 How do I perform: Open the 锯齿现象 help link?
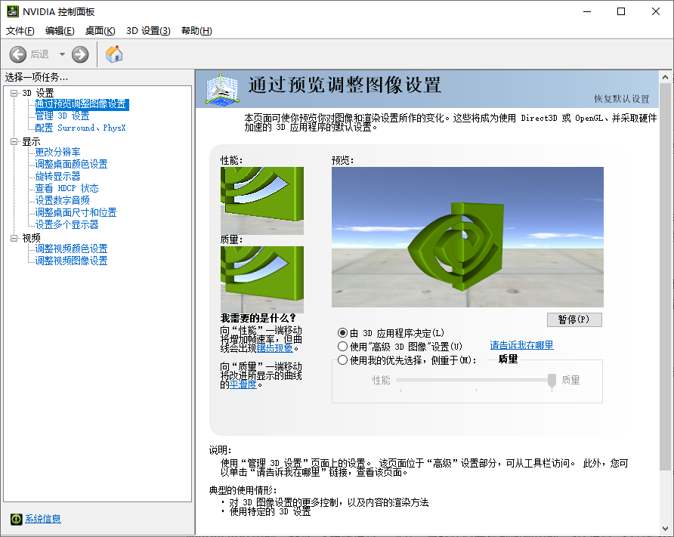click(x=275, y=348)
